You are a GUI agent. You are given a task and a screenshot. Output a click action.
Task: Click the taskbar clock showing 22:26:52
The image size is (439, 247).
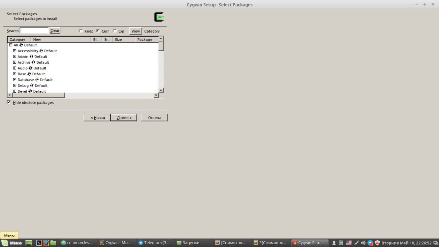point(406,243)
